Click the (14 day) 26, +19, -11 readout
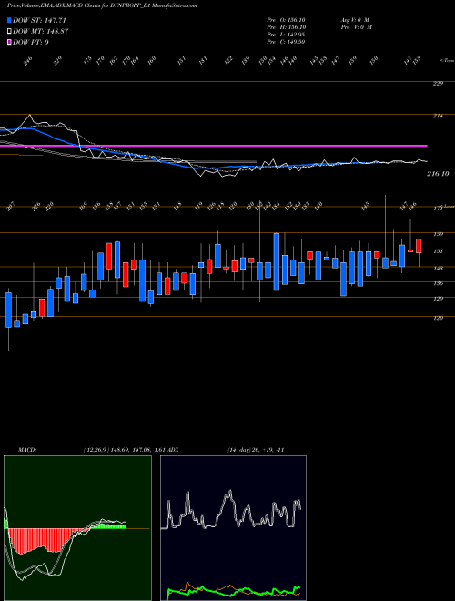 click(x=256, y=450)
